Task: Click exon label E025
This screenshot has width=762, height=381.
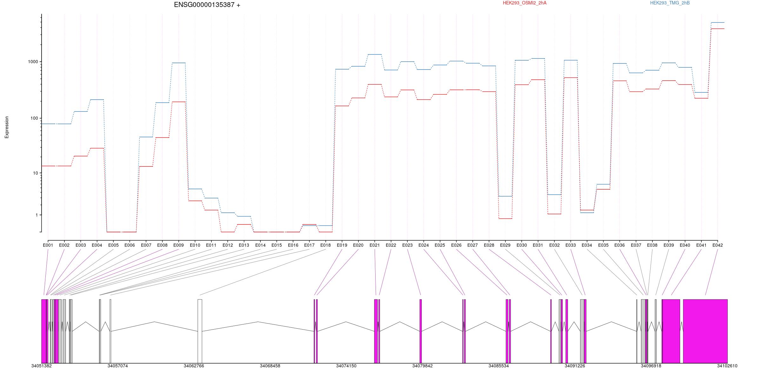Action: 440,245
